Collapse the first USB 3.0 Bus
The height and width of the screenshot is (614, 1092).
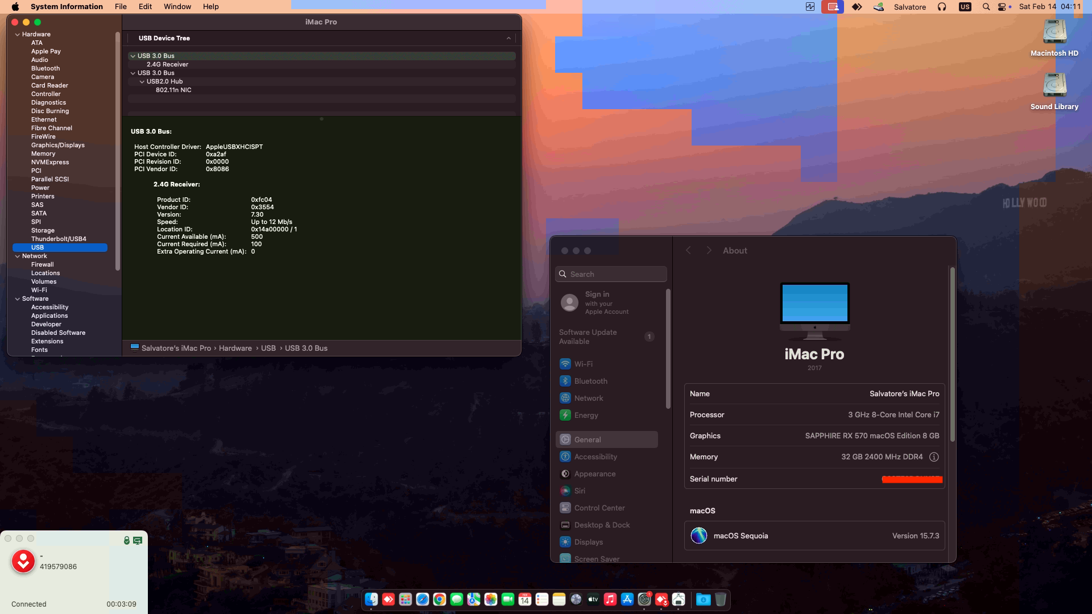tap(133, 56)
